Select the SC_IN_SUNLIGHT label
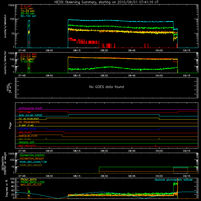 click(x=29, y=119)
